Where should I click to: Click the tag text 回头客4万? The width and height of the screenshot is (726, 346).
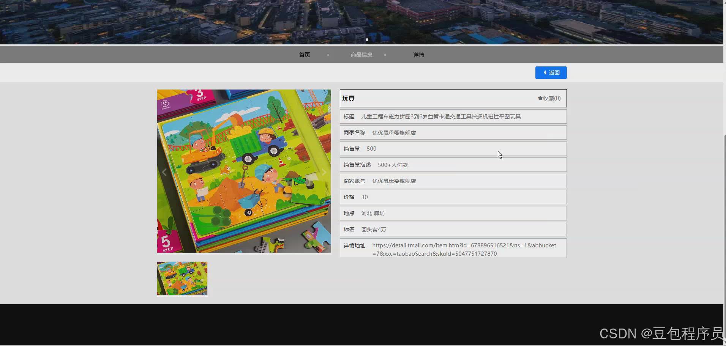pyautogui.click(x=374, y=230)
